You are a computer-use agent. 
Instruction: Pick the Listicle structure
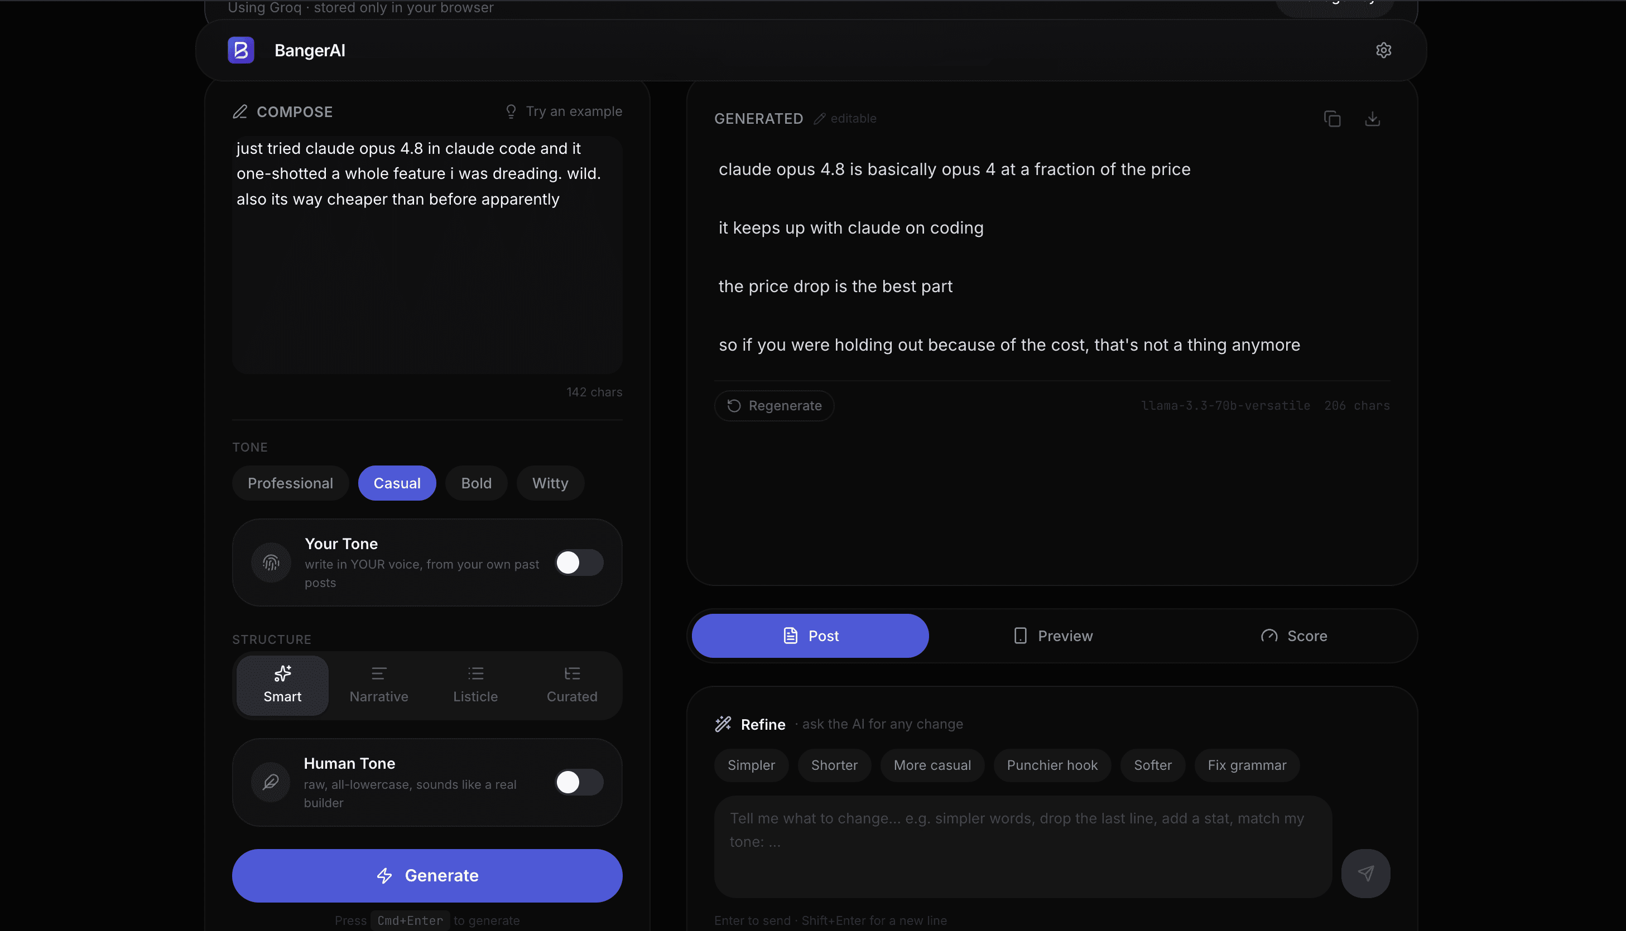[x=475, y=686]
